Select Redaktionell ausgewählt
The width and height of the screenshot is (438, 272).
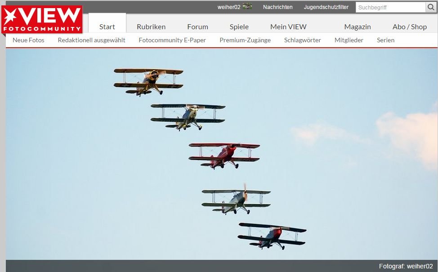point(91,40)
